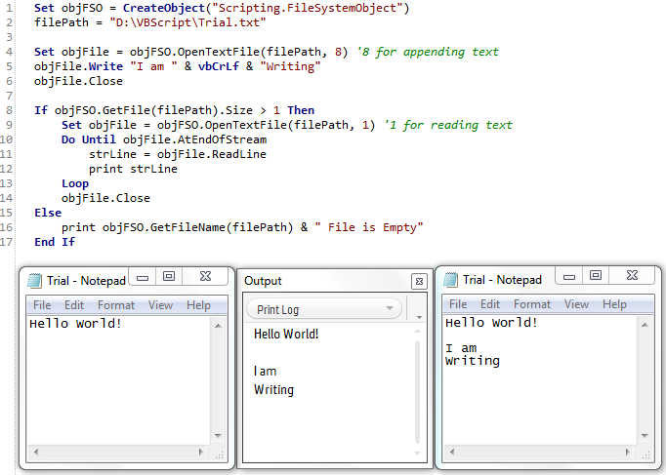Click right arrow in right Notepad horizontal scrollbar
Screen dimensions: 666x475
(628, 453)
